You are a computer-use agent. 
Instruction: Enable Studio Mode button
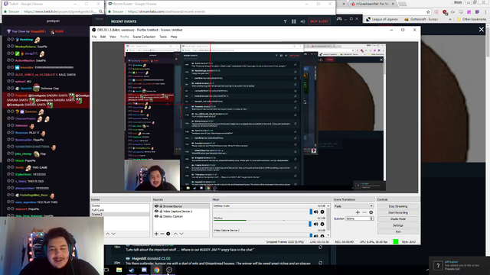point(398,219)
